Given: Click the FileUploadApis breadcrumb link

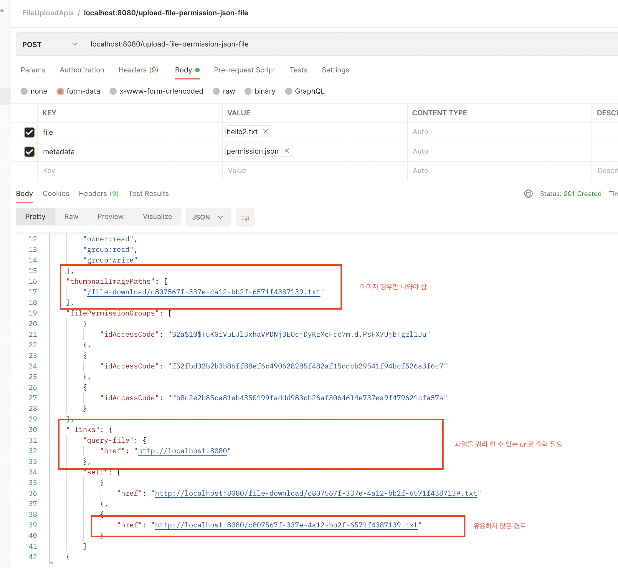Looking at the screenshot, I should pyautogui.click(x=48, y=13).
